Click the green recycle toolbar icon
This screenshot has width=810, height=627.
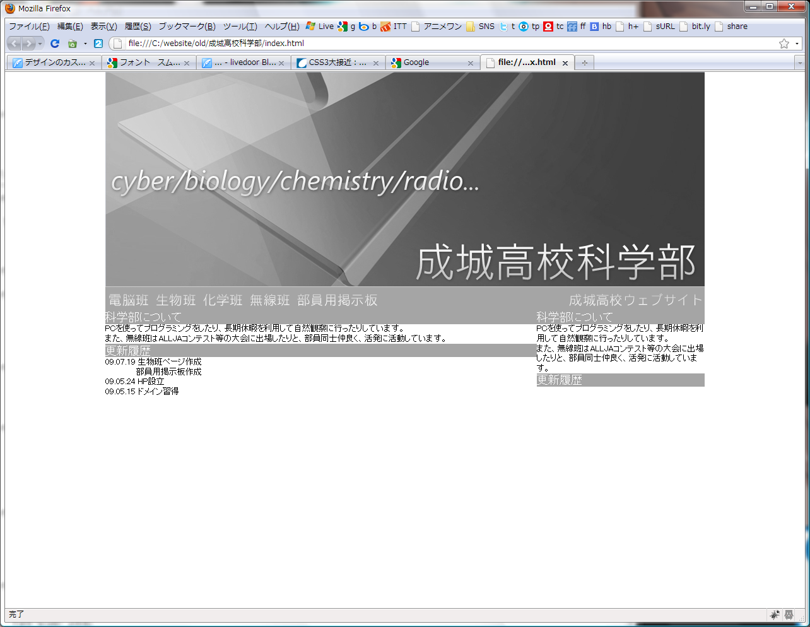pyautogui.click(x=73, y=44)
